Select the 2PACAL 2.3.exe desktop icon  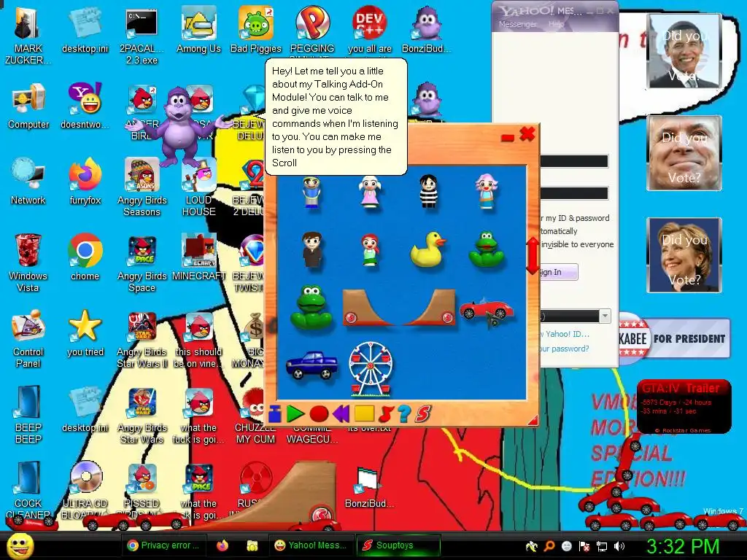[142, 36]
